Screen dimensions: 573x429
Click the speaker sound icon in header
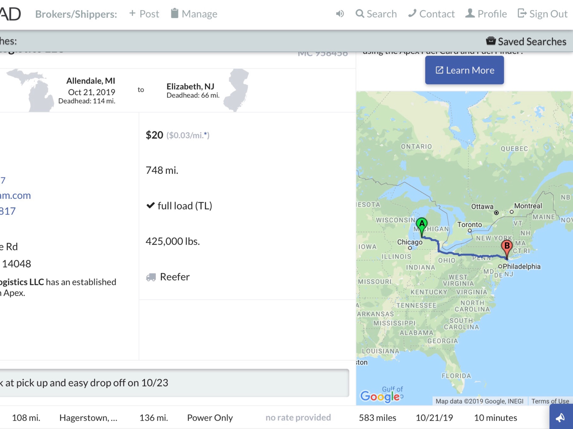(x=340, y=14)
